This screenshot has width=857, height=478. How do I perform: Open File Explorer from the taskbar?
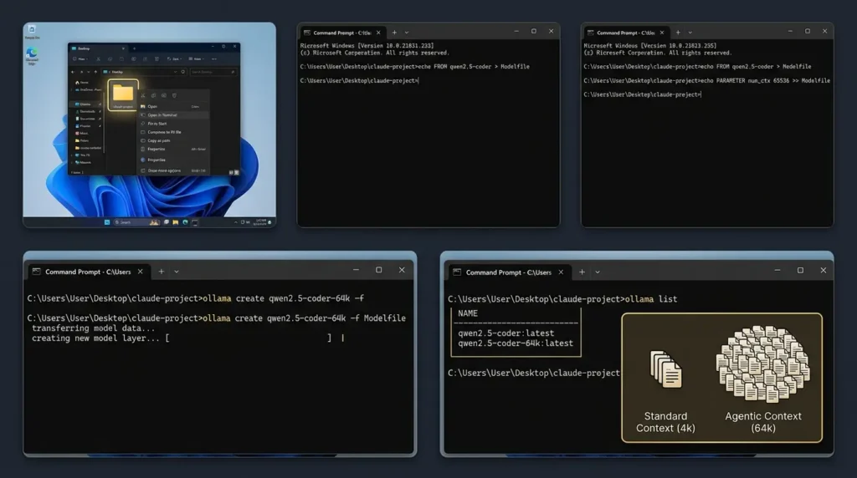coord(176,222)
